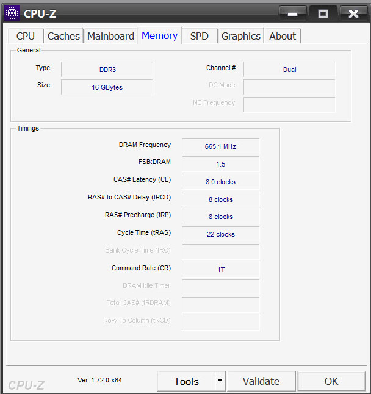The height and width of the screenshot is (394, 371).
Task: Click the CPU-Z app icon in title bar
Action: coord(12,13)
